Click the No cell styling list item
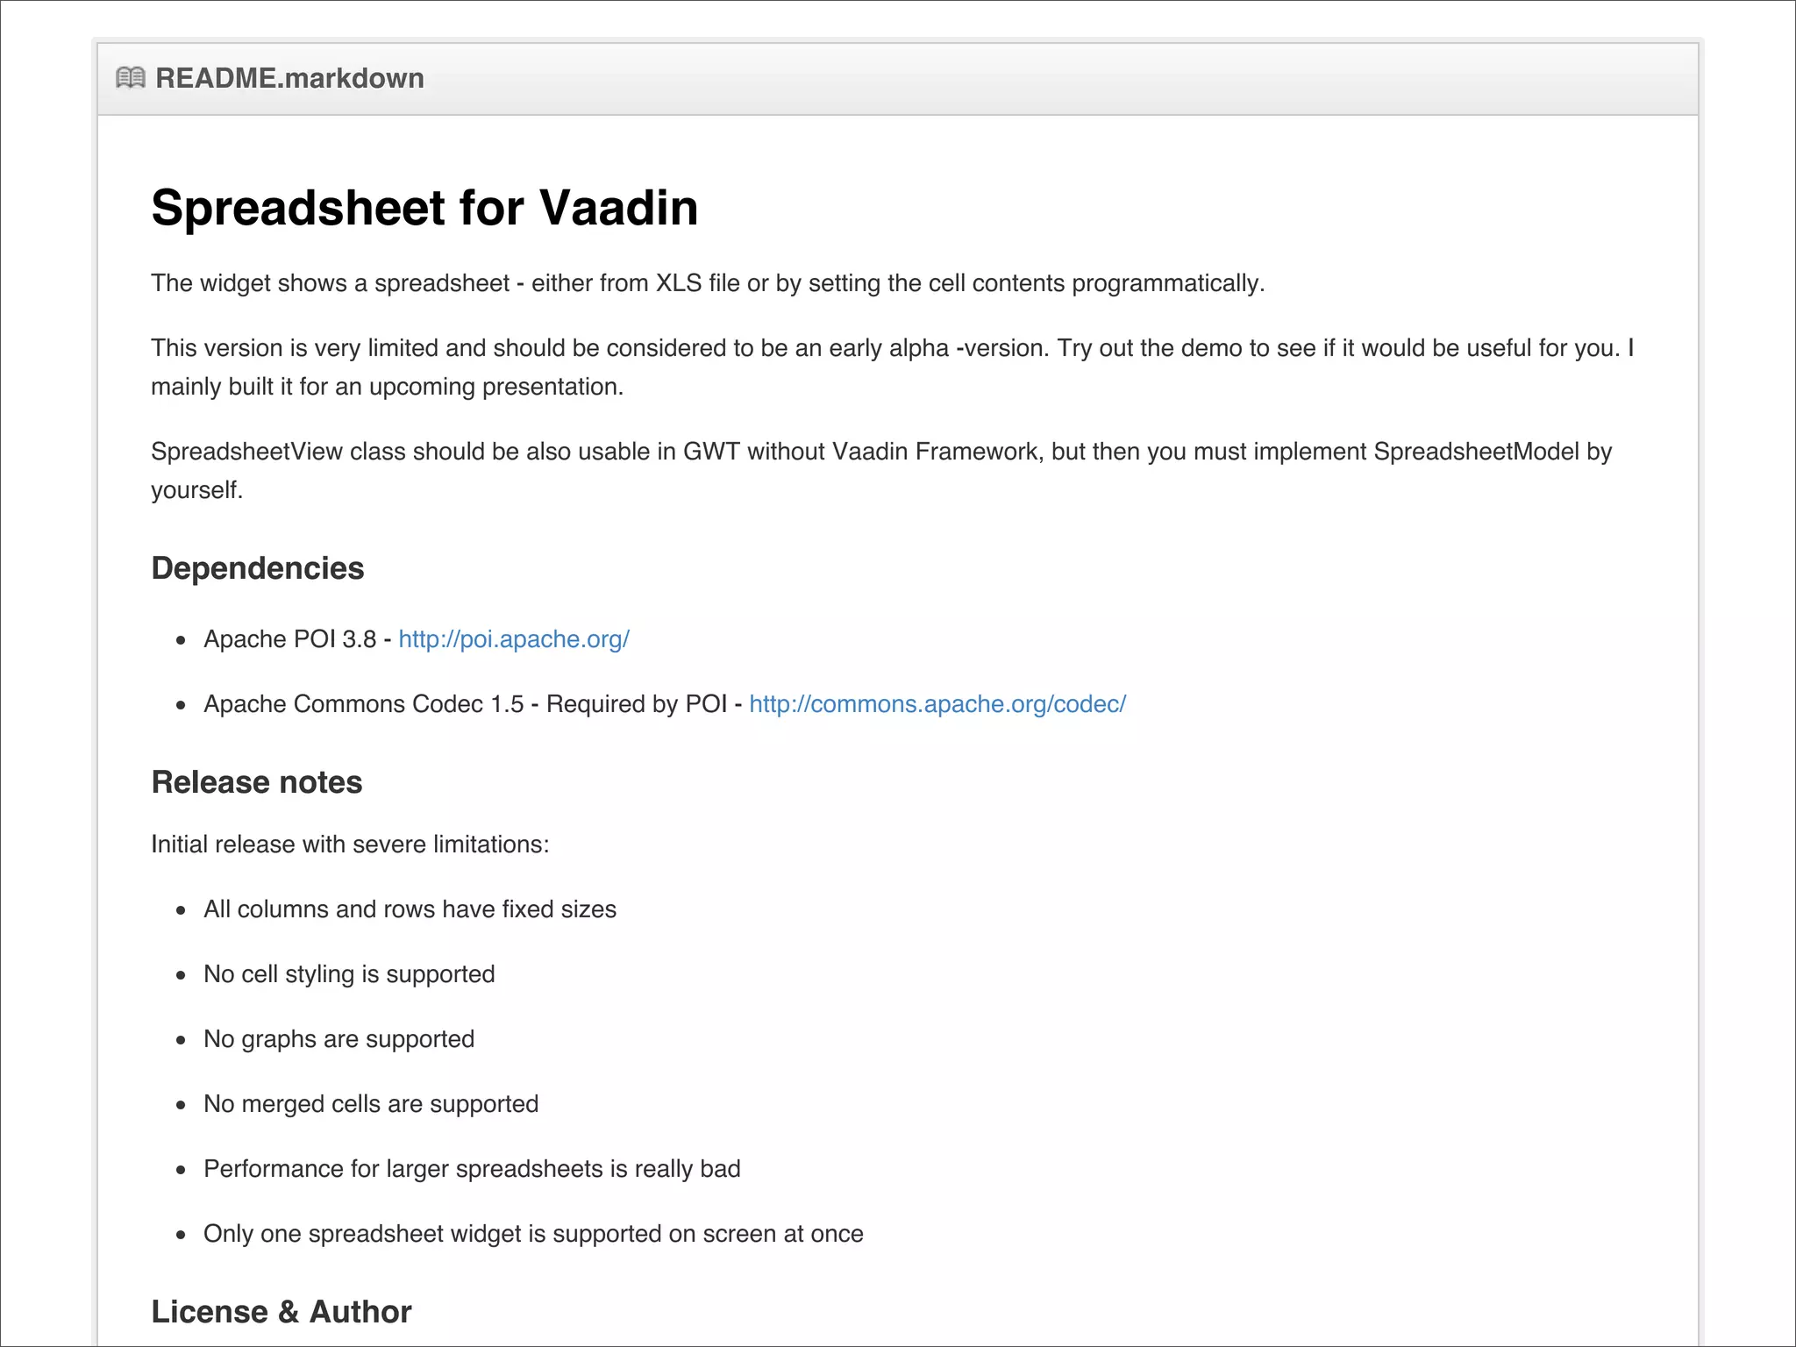 coord(349,974)
